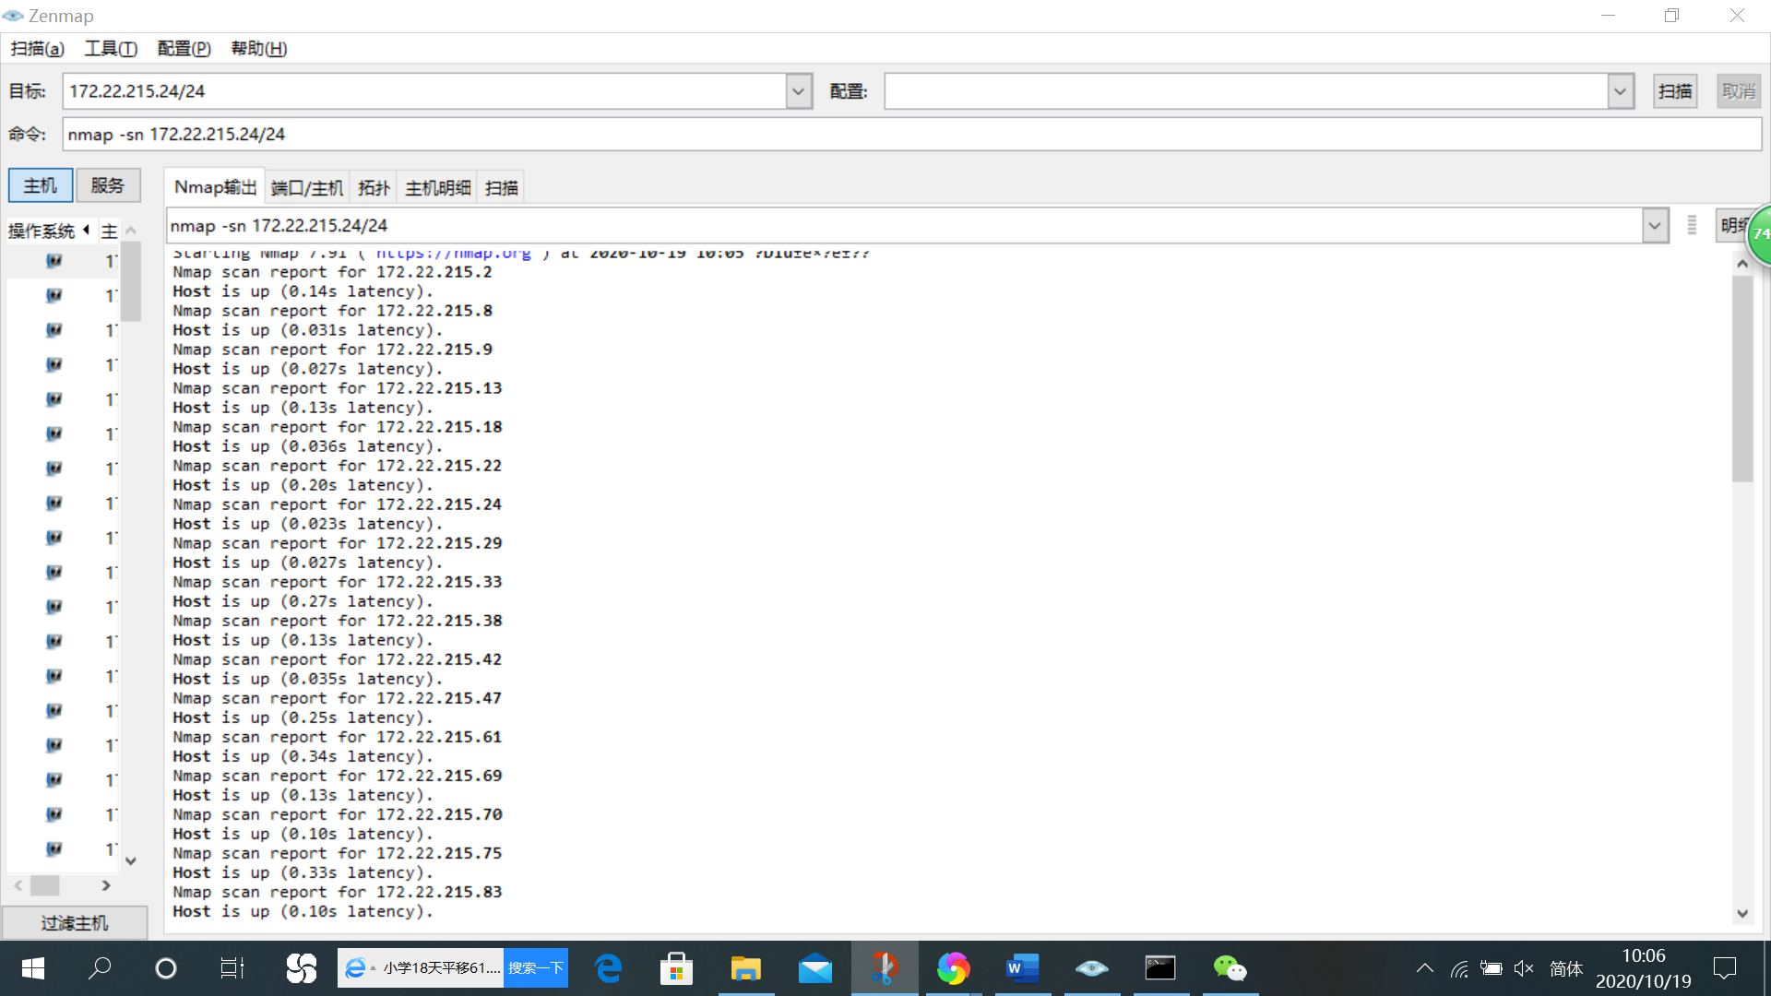Toggle the 主机 hosts view button
Viewport: 1771px width, 996px height.
tap(40, 185)
